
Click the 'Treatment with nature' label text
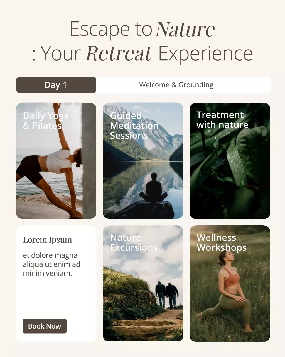pyautogui.click(x=222, y=120)
